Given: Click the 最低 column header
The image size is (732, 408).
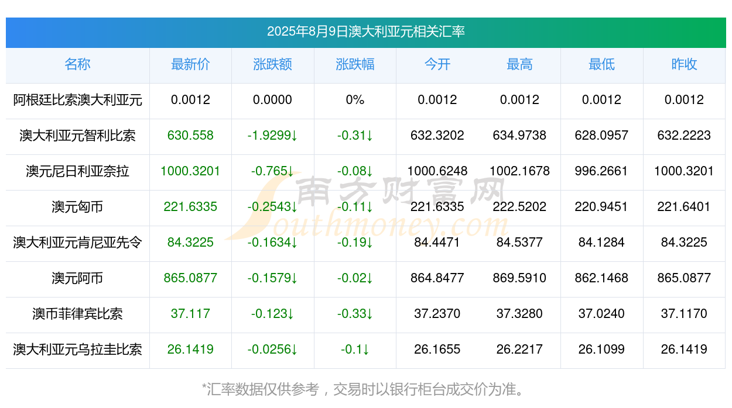Looking at the screenshot, I should [x=601, y=64].
